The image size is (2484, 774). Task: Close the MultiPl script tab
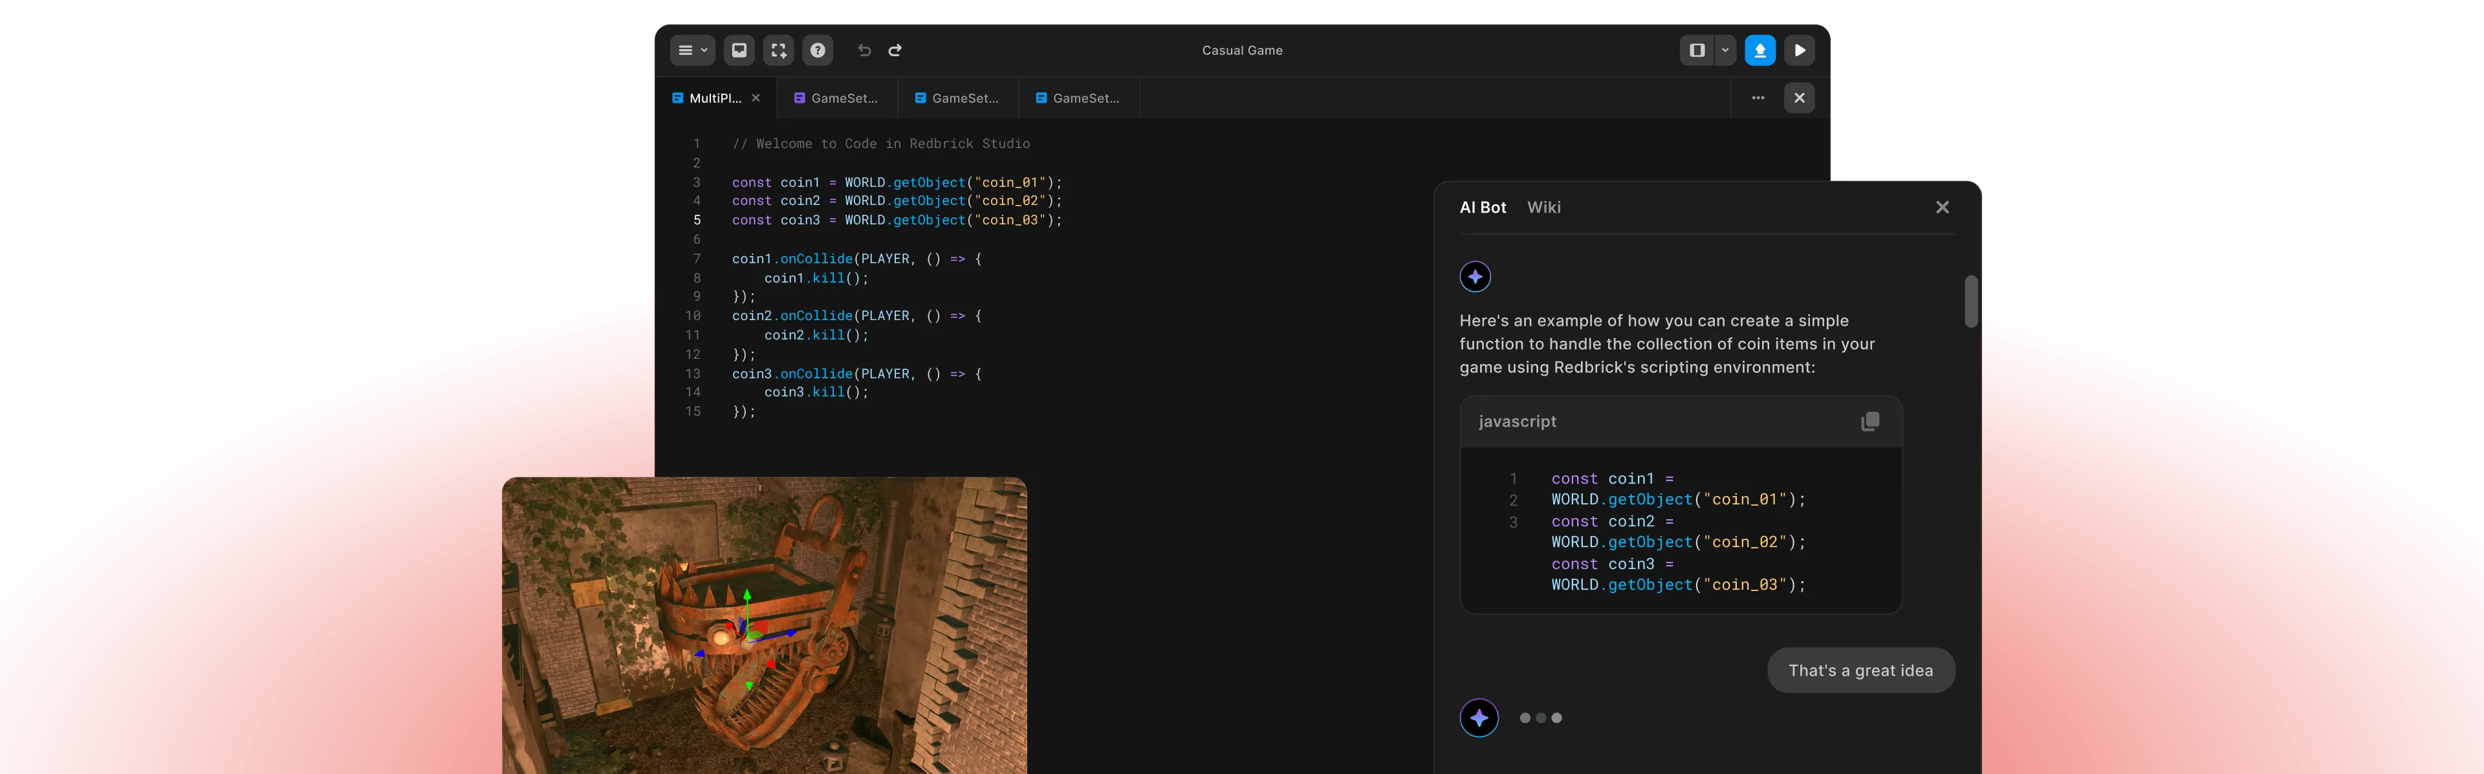click(x=756, y=98)
